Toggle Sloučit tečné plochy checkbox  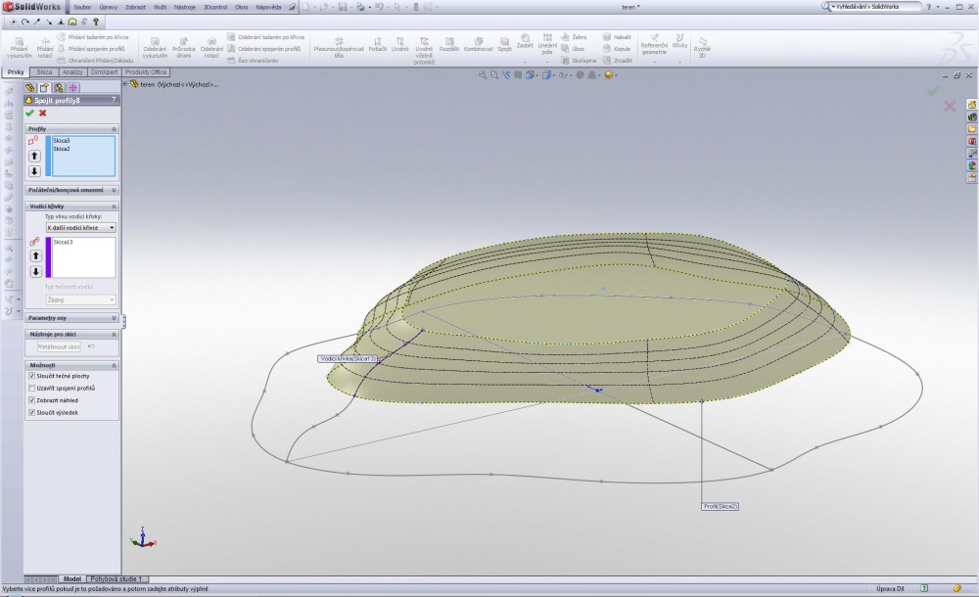(32, 376)
